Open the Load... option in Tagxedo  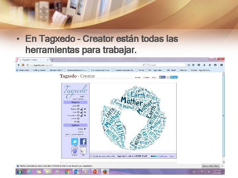[x=83, y=96]
